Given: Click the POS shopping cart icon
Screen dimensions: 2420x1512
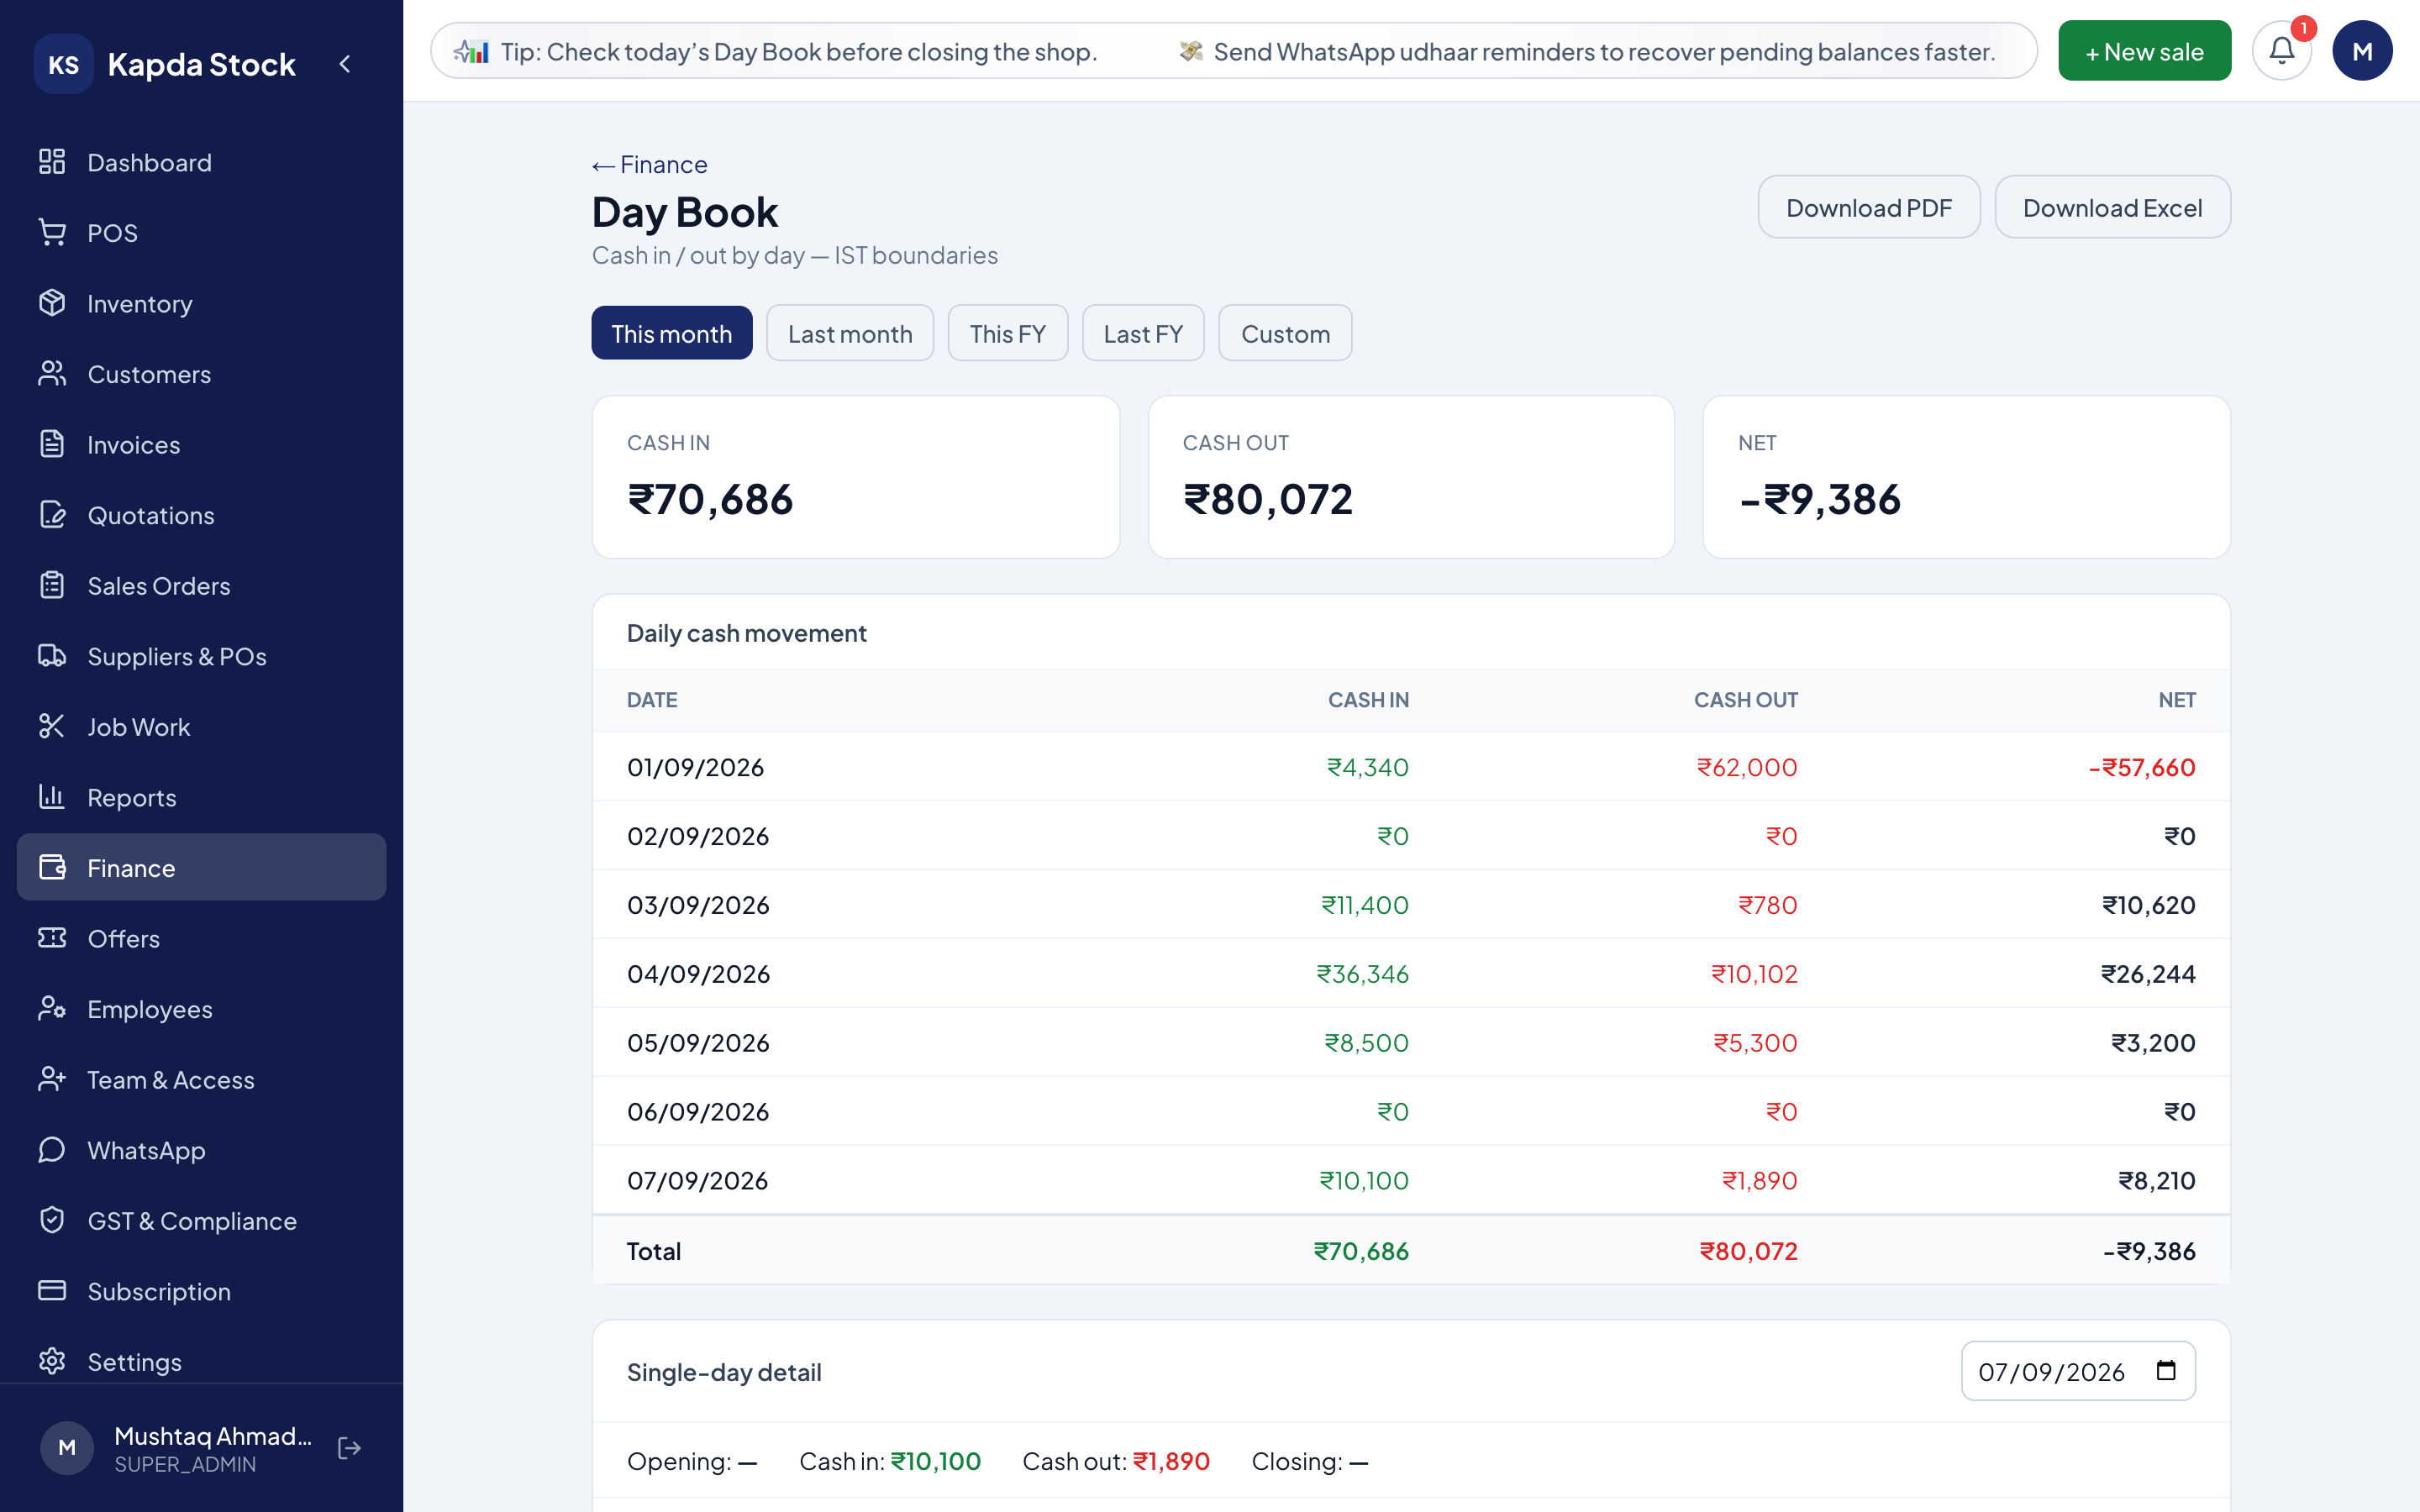Looking at the screenshot, I should point(52,232).
